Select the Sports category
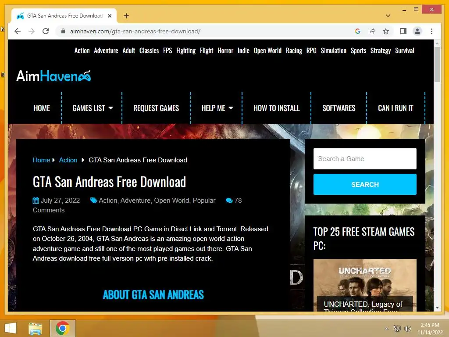The image size is (449, 337). click(x=359, y=51)
